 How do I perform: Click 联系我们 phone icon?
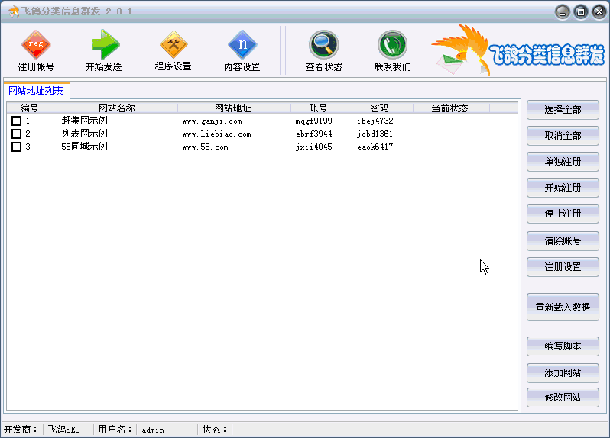click(x=393, y=51)
